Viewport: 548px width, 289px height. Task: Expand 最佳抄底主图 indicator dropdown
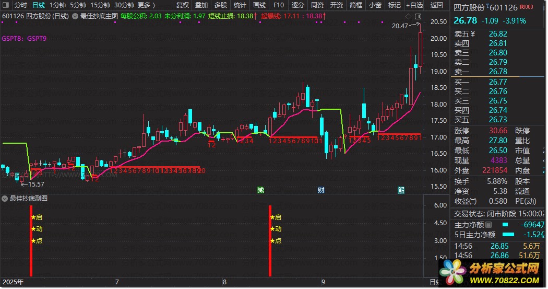click(x=75, y=16)
